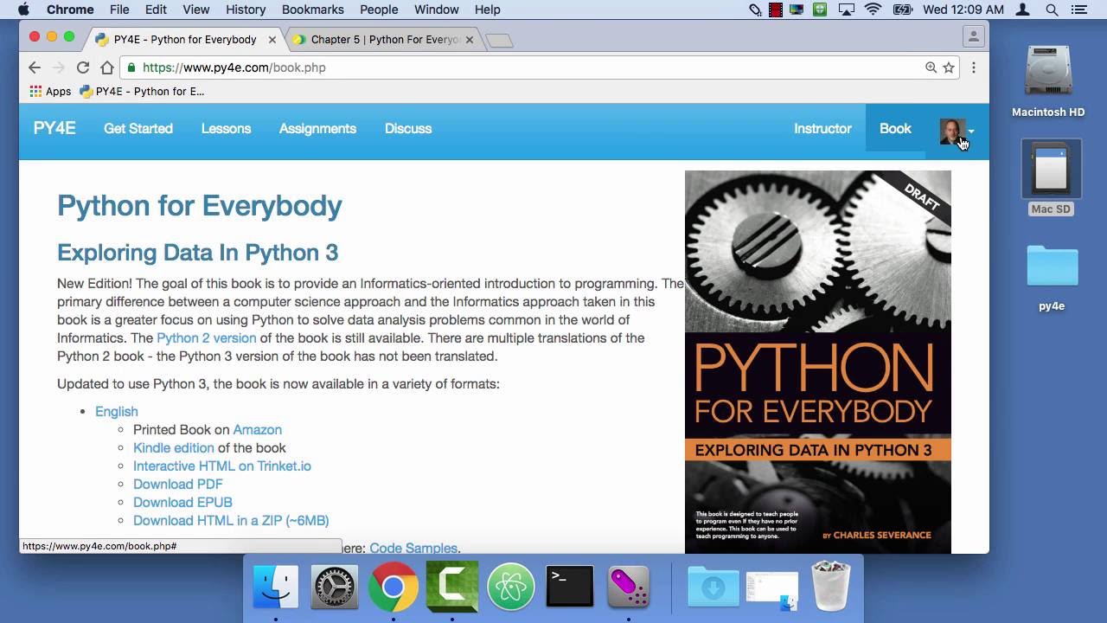This screenshot has width=1107, height=623.
Task: Open System Preferences in the Dock
Action: click(335, 587)
